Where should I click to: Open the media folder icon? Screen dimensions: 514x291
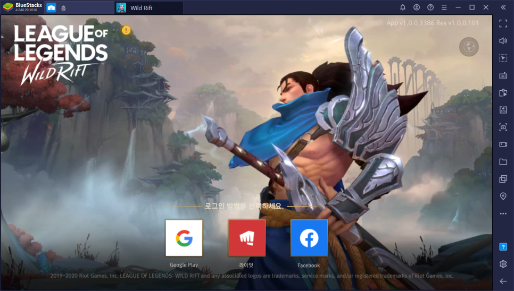(503, 161)
